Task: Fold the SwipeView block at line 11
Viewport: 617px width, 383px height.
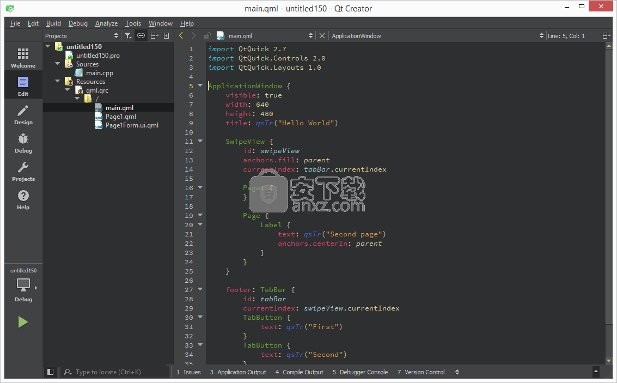Action: (200, 141)
